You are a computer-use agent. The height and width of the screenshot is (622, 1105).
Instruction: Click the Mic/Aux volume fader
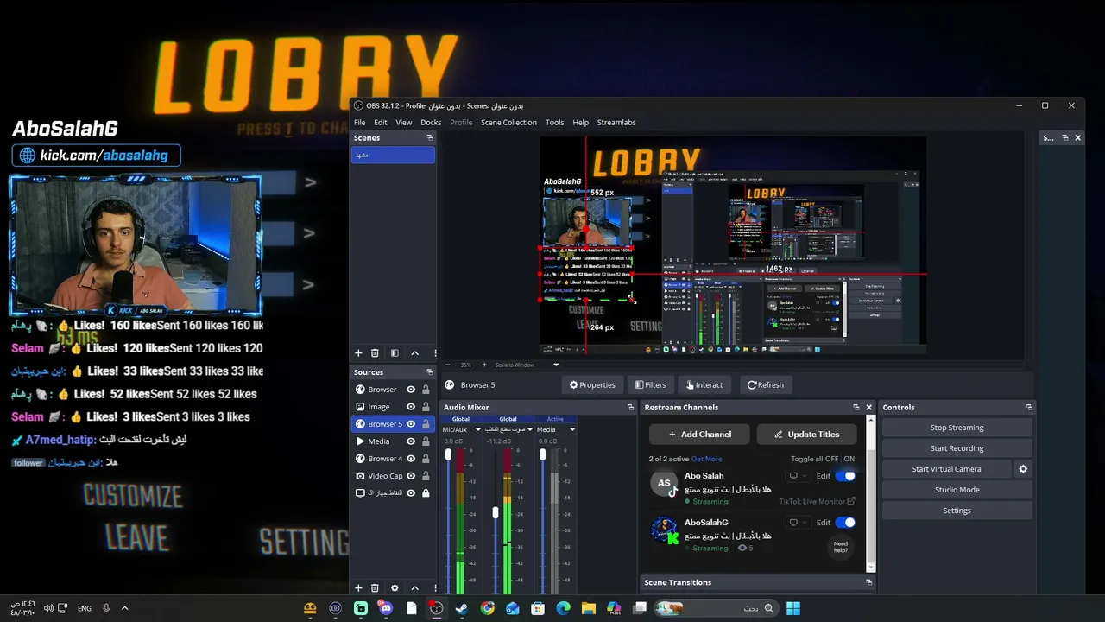coord(448,454)
